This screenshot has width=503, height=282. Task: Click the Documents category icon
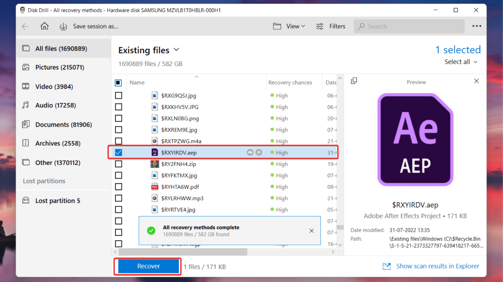point(26,124)
